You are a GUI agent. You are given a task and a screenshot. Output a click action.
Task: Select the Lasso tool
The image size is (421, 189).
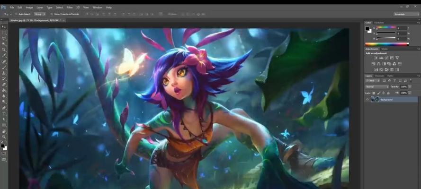(4, 38)
